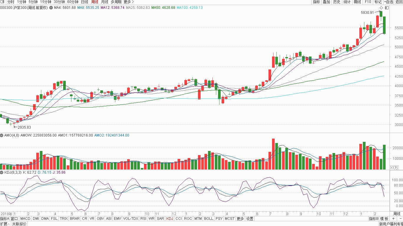Select the 30分钟 period
Image resolution: width=403 pixels, height=226 pixels.
coord(59,2)
